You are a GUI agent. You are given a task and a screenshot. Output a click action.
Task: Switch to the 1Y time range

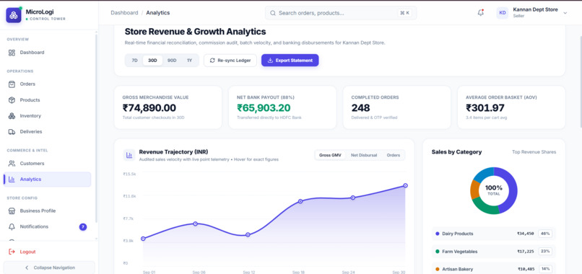(189, 61)
